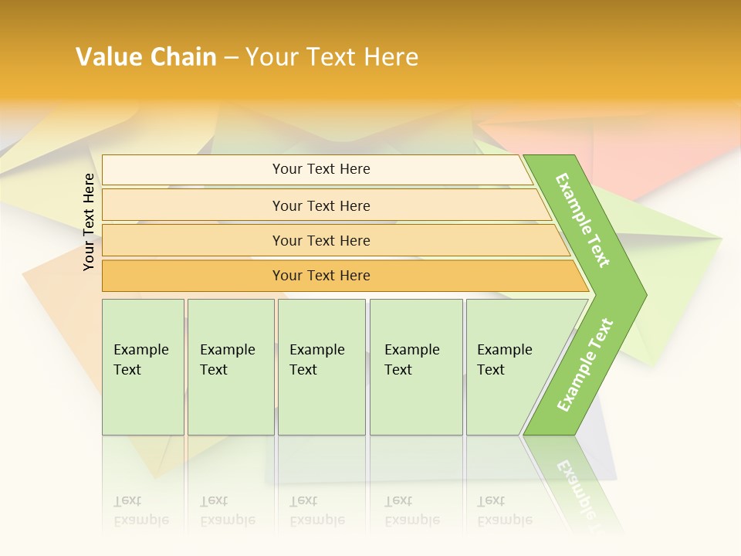Select the lower green arrow segment "Example Text"
This screenshot has height=556, width=741.
pyautogui.click(x=585, y=364)
